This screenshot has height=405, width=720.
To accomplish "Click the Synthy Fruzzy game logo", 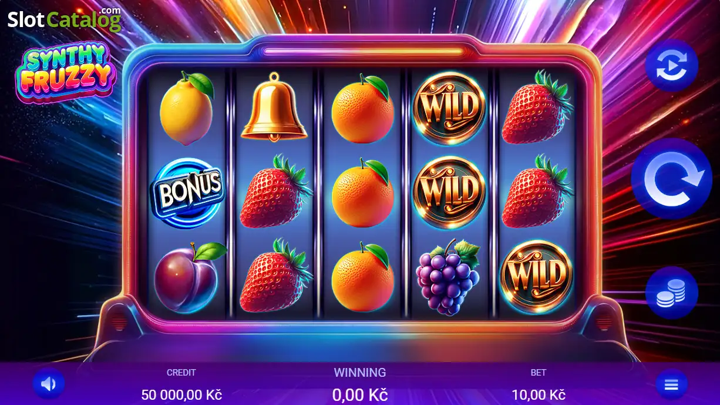I will (x=66, y=73).
